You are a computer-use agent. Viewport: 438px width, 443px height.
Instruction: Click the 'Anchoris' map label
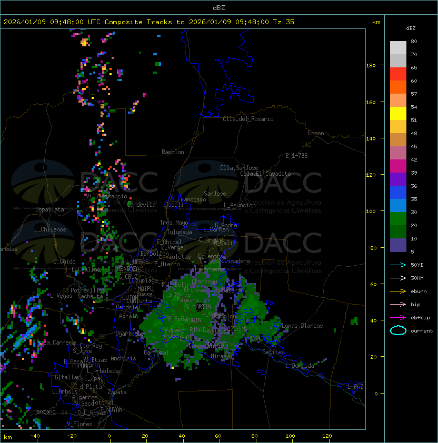(x=123, y=358)
